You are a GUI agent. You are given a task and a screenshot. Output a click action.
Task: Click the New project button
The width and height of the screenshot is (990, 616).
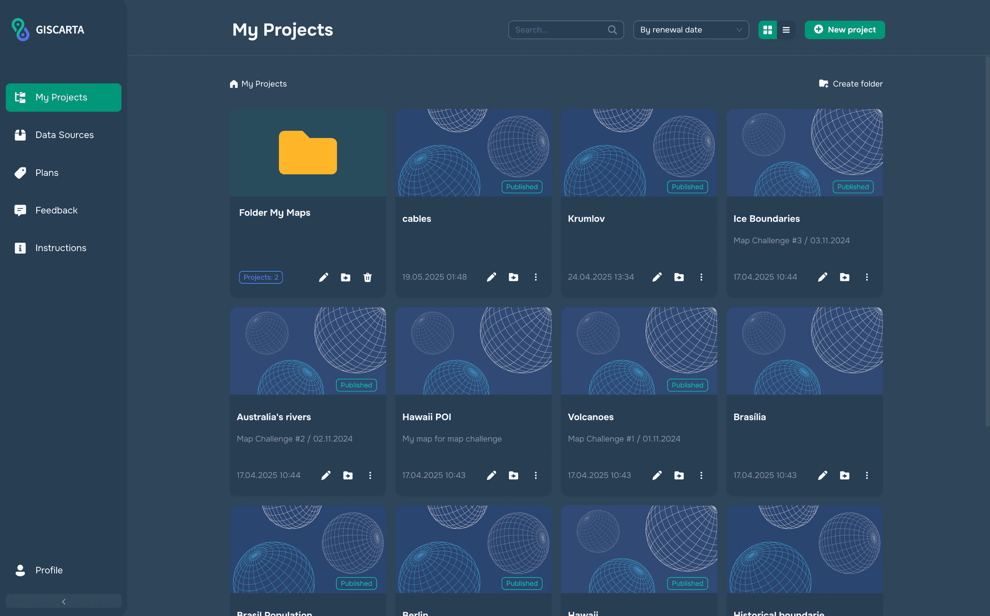844,30
